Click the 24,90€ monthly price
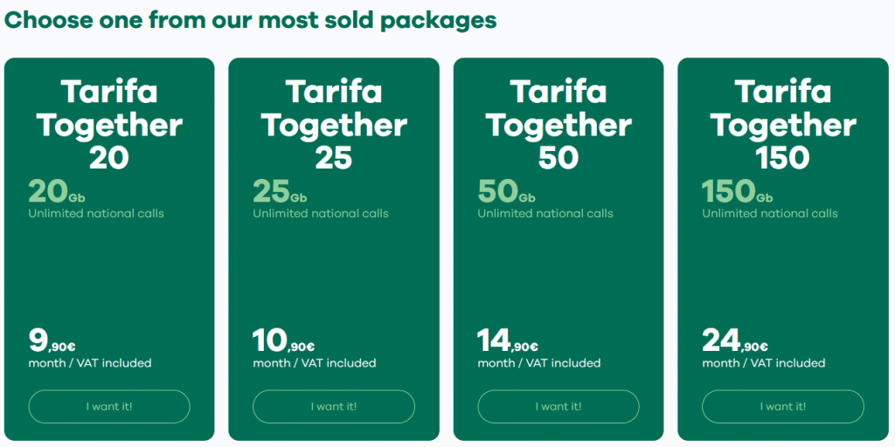 tap(735, 341)
